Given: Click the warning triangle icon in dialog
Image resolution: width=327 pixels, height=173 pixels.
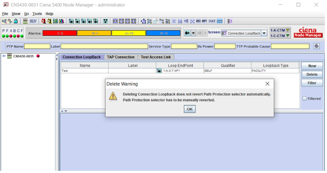Looking at the screenshot, I should click(113, 96).
